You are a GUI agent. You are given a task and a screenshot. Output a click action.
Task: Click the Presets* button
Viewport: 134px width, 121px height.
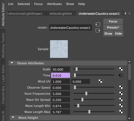pyautogui.click(x=113, y=27)
